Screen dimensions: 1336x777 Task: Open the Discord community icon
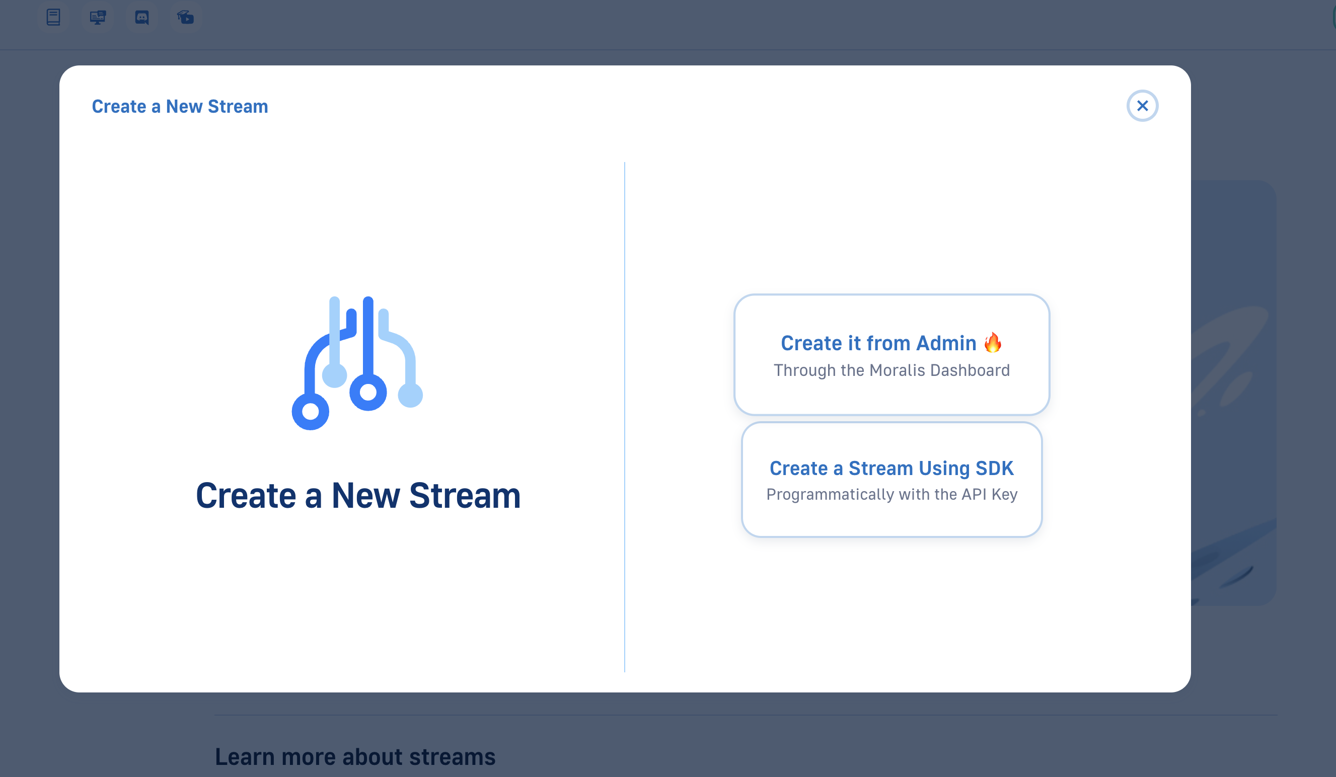coord(141,18)
